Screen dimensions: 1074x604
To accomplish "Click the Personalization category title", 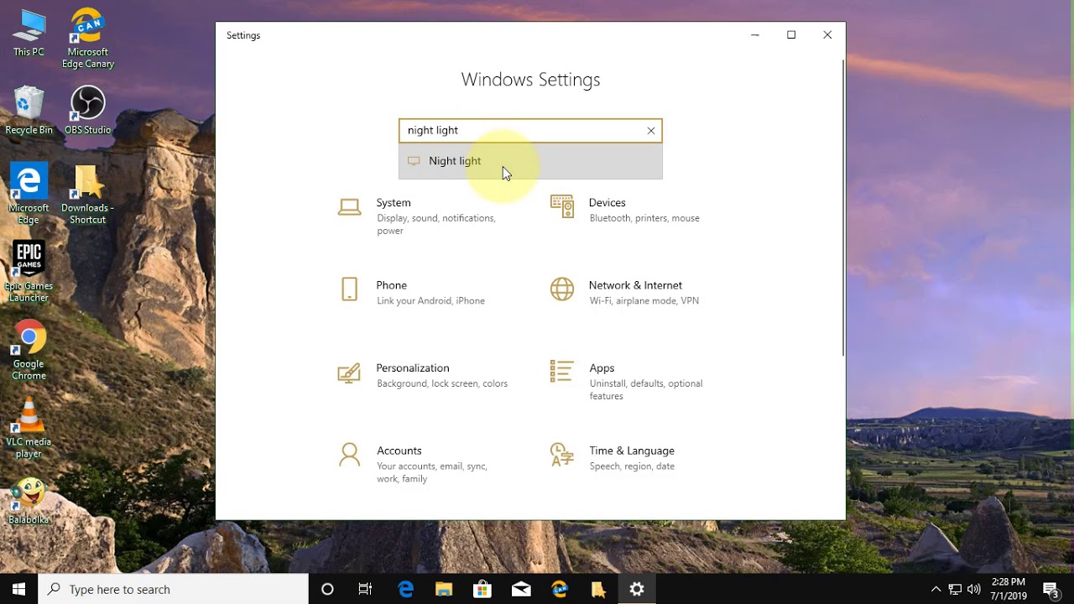I will (x=413, y=367).
